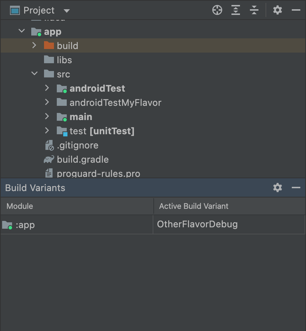Collapse the src folder
The width and height of the screenshot is (306, 331).
pos(34,74)
